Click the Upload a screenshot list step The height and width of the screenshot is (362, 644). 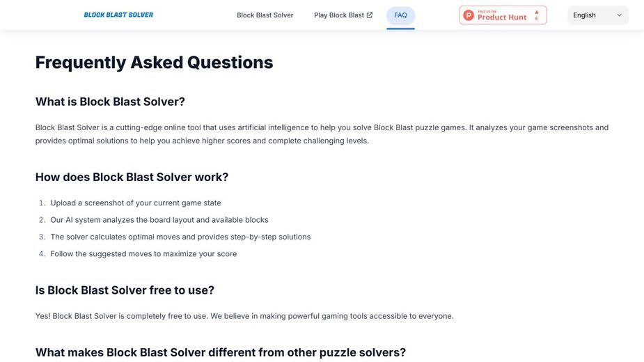point(136,203)
